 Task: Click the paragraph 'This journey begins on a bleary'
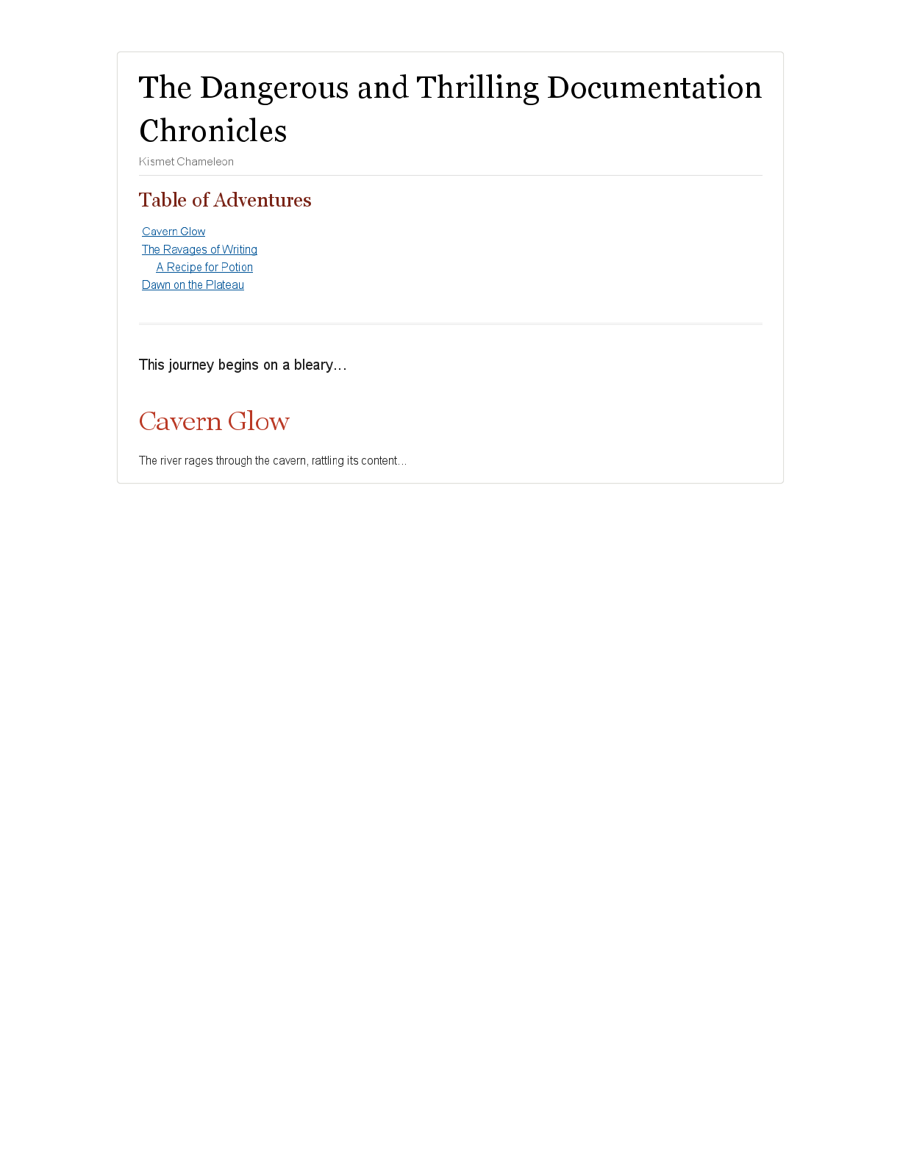(243, 365)
